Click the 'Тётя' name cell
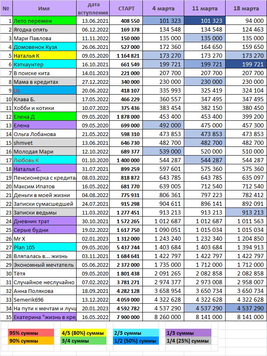Image resolution: width=267 pixels, height=356 pixels. [44, 273]
